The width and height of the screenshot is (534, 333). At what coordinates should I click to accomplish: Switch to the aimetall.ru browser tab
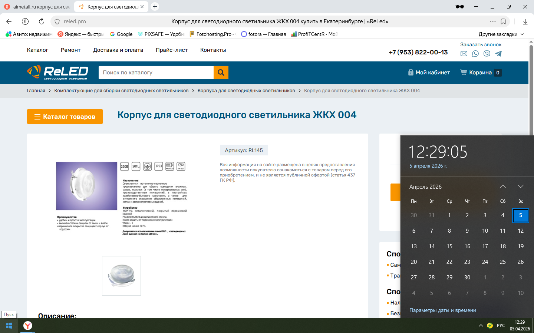[37, 7]
